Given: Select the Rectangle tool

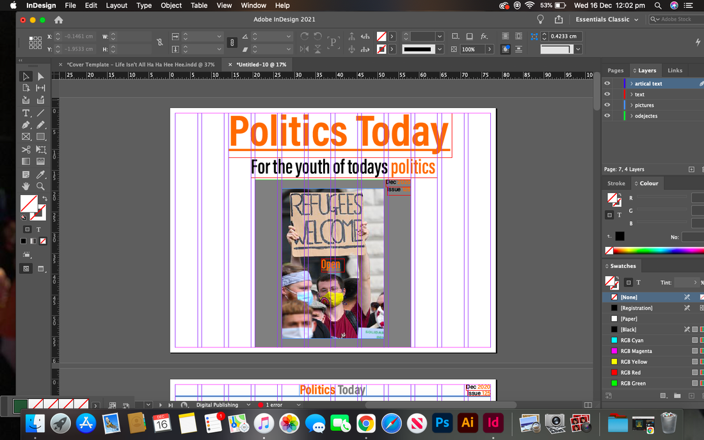Looking at the screenshot, I should (40, 137).
